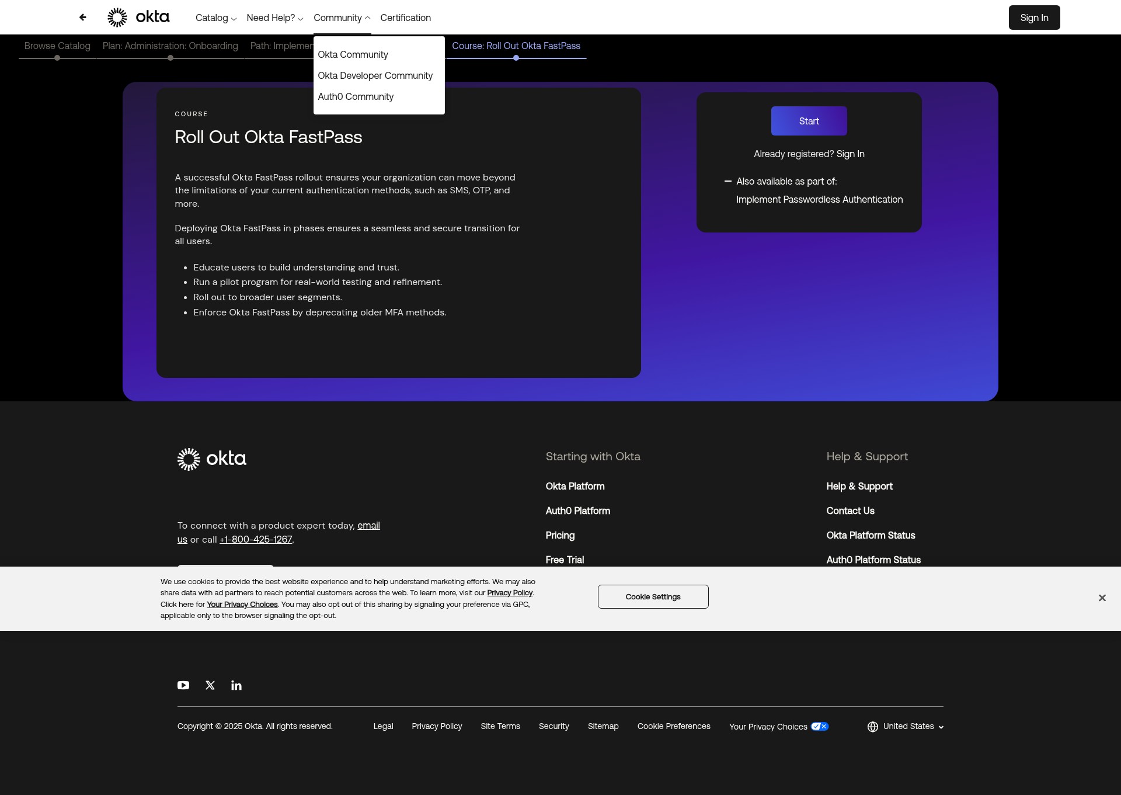This screenshot has width=1121, height=795.
Task: Click Your Privacy Choices footer text
Action: point(768,727)
